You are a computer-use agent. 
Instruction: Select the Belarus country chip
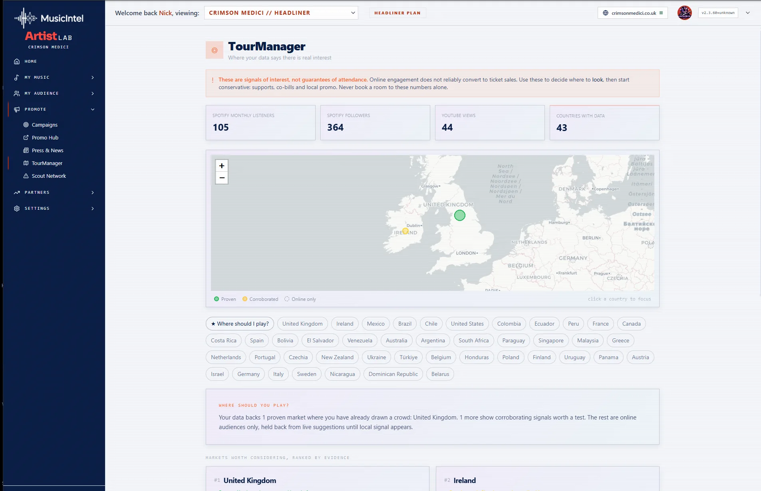point(440,374)
